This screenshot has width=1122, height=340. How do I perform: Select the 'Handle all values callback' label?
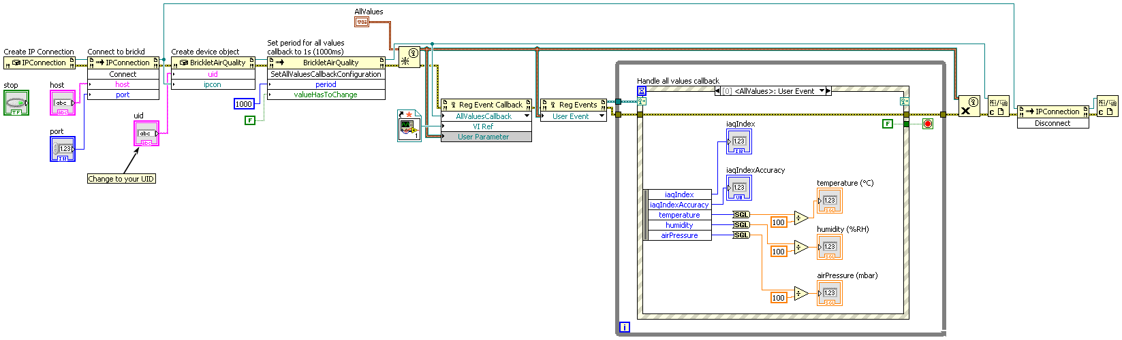(x=678, y=81)
